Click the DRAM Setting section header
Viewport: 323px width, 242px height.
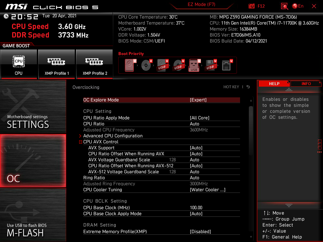100,225
